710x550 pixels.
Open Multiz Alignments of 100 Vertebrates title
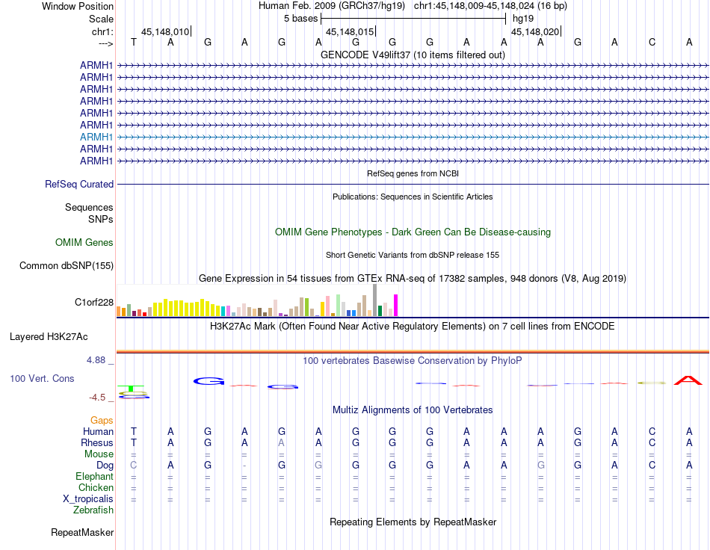coord(413,410)
